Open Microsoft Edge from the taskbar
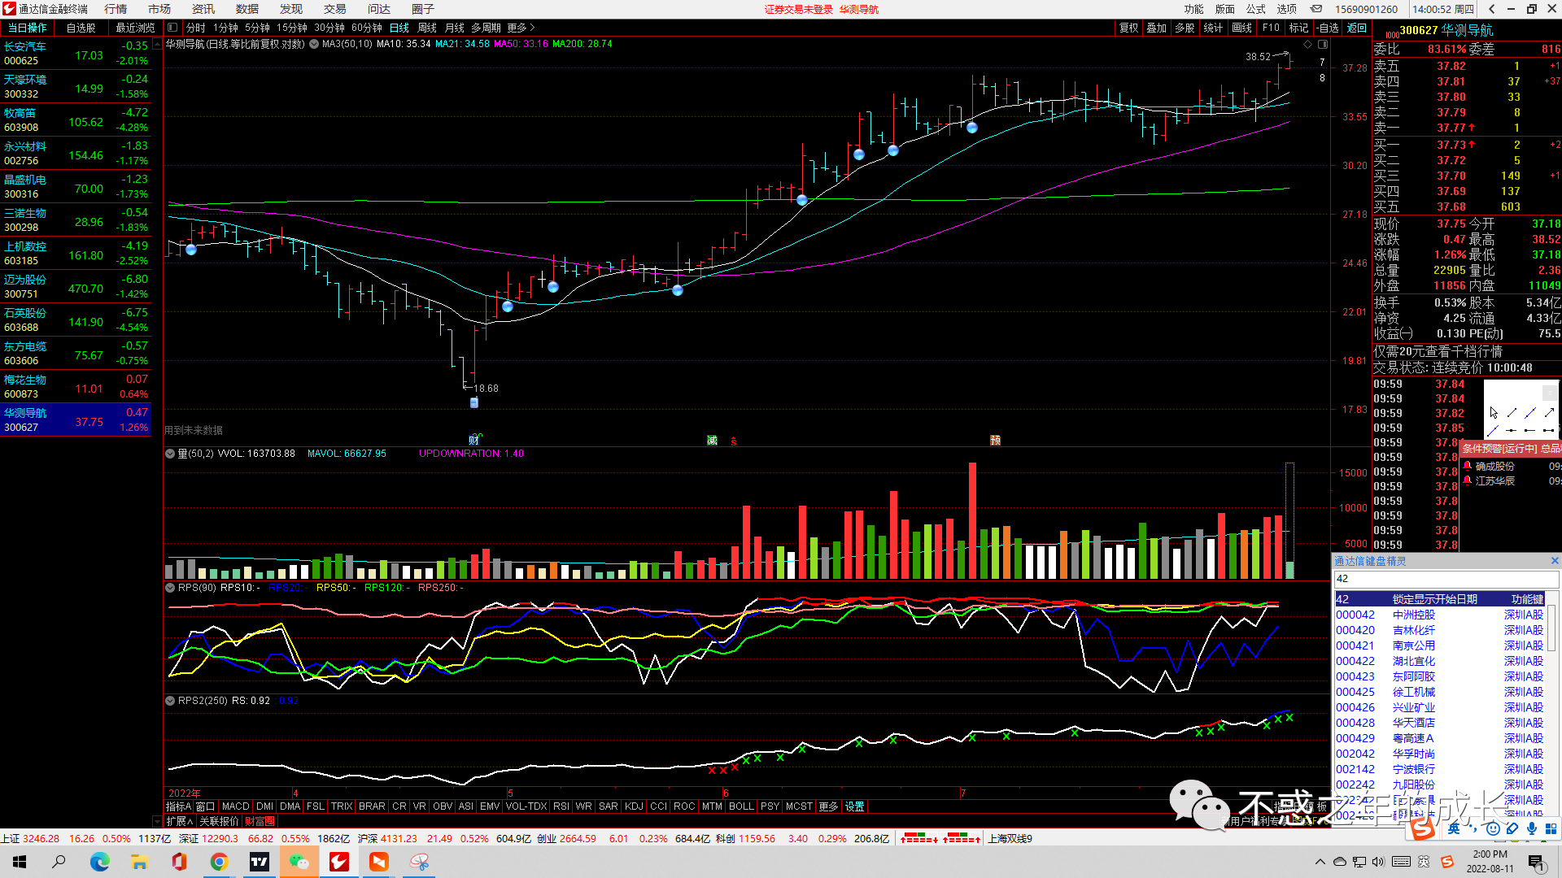 pyautogui.click(x=99, y=862)
